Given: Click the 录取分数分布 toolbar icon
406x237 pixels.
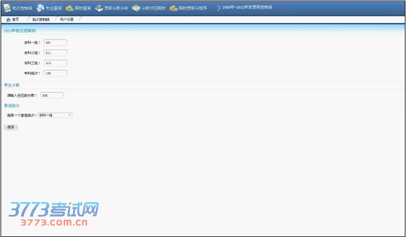Looking at the screenshot, I should (99, 8).
